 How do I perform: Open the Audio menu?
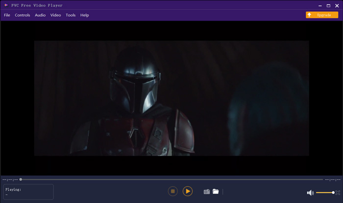click(x=40, y=15)
